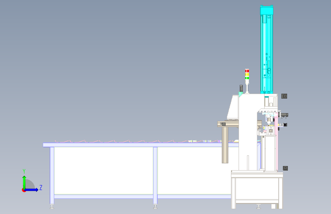
Task: Select the middle table leg
Action: tap(155, 176)
